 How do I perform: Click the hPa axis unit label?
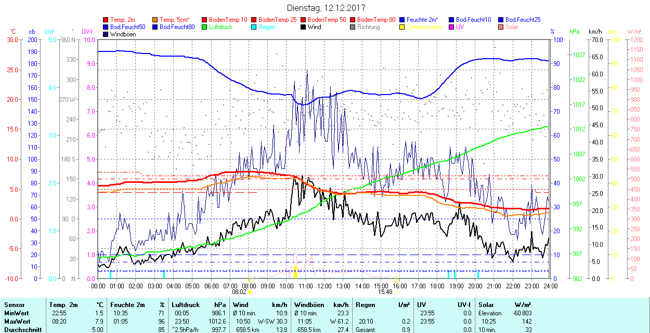[575, 32]
